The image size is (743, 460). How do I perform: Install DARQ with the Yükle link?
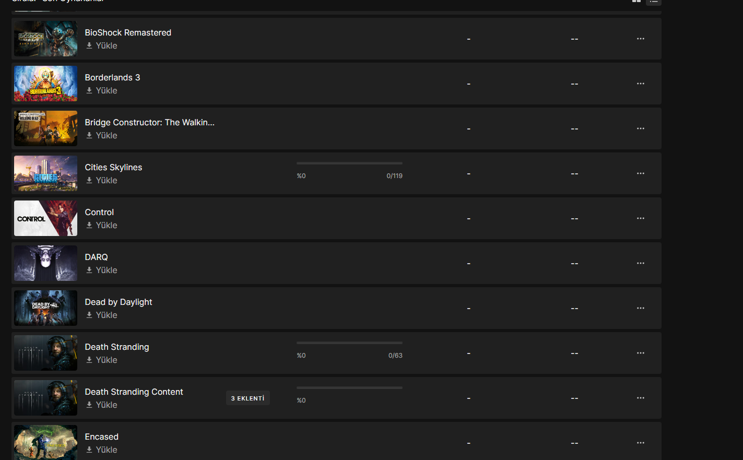[102, 270]
